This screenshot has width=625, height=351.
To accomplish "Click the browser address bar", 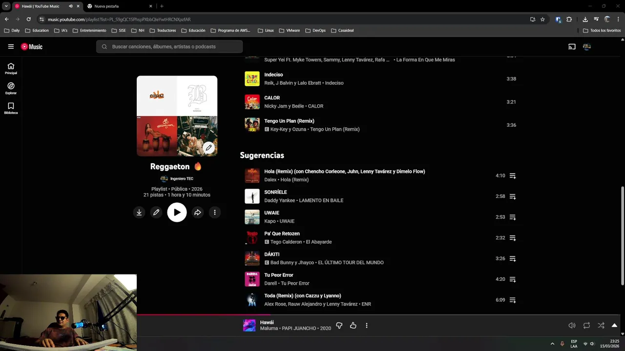I will (283, 19).
